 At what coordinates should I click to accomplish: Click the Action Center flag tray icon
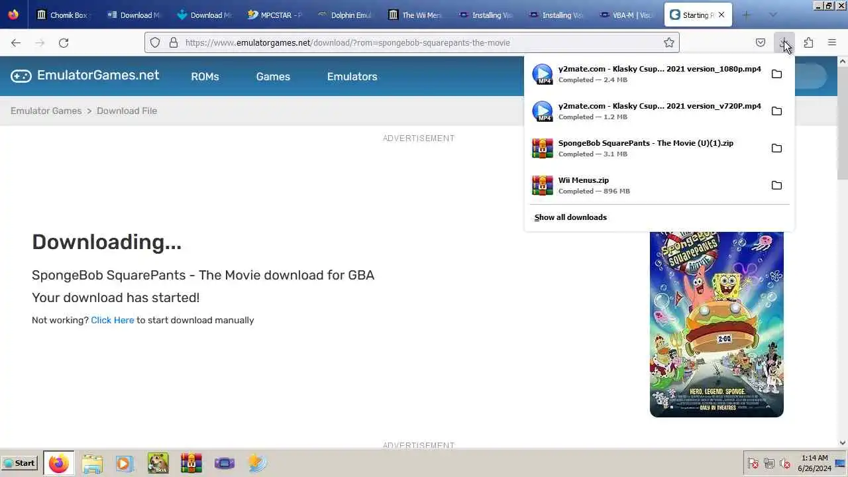(x=753, y=463)
